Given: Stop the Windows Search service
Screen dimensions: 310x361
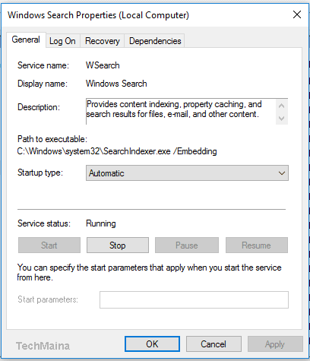Looking at the screenshot, I should tap(118, 245).
